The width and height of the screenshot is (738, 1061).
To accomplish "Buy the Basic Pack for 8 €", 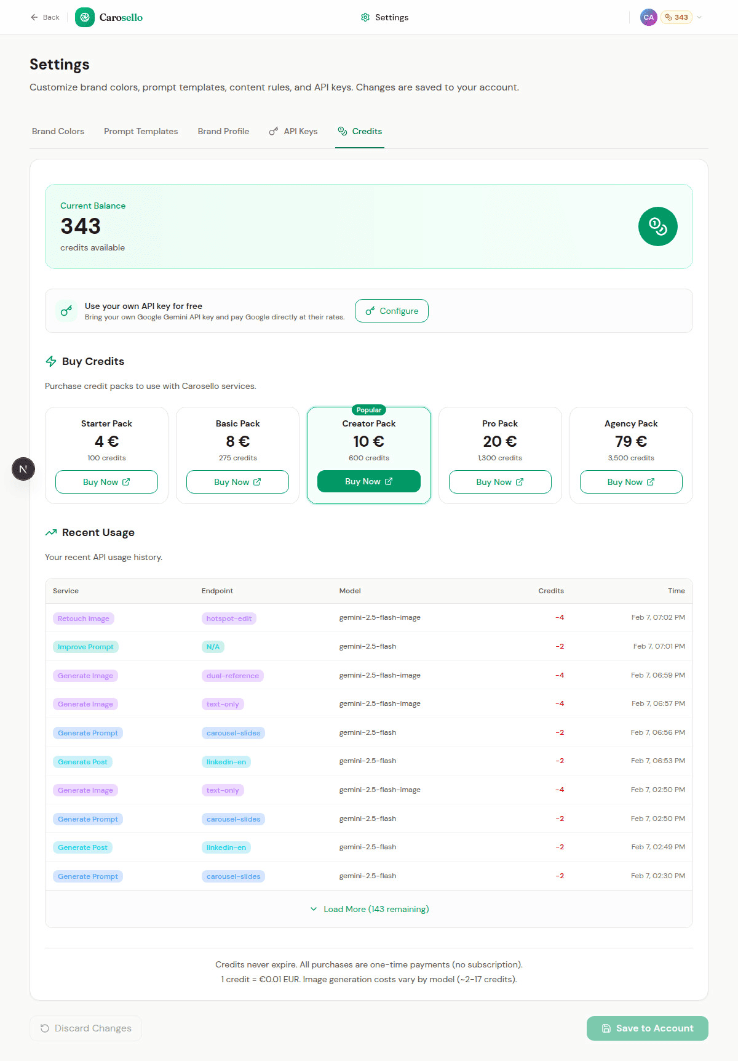I will (x=237, y=482).
